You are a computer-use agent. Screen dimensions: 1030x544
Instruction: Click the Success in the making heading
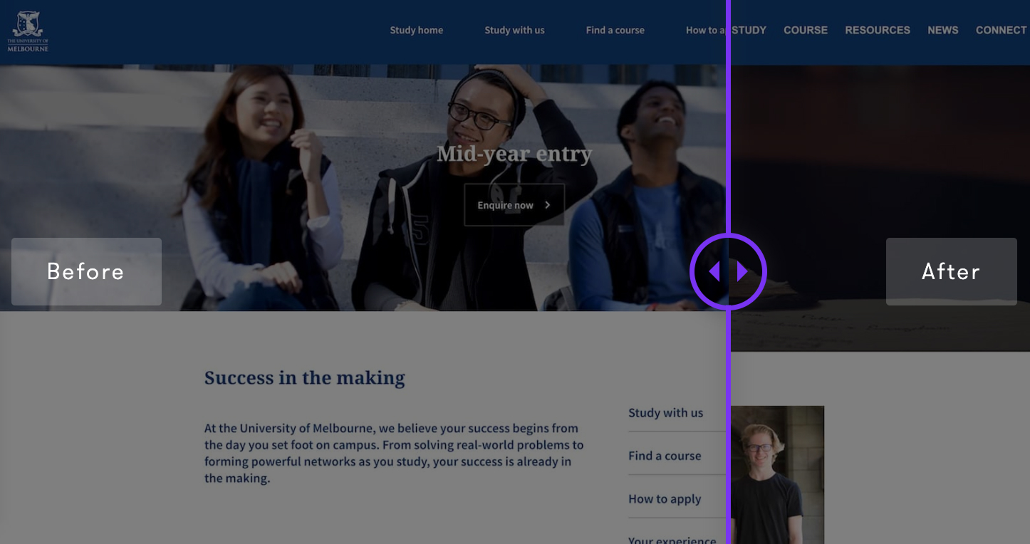point(305,377)
